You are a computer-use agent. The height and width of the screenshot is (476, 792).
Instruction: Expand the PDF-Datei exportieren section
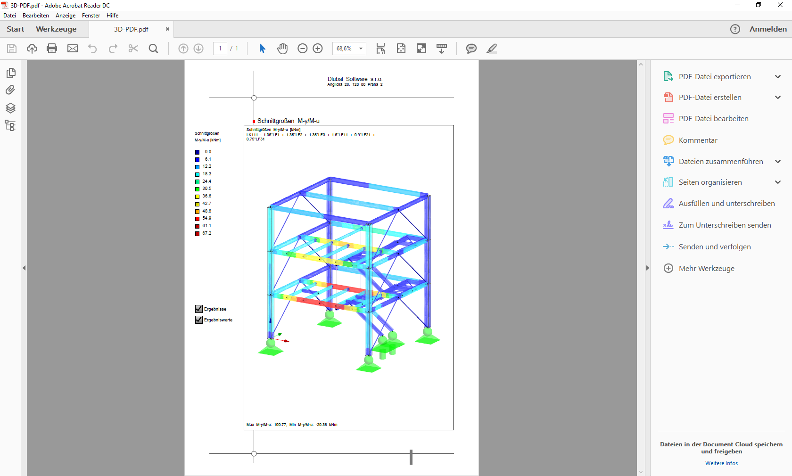777,76
